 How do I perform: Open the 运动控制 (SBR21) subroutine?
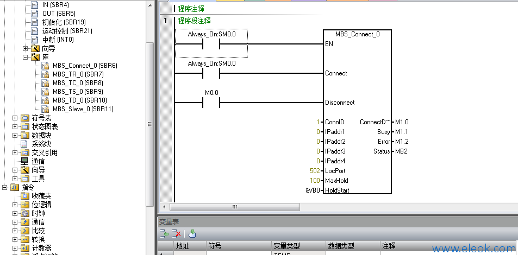(67, 31)
